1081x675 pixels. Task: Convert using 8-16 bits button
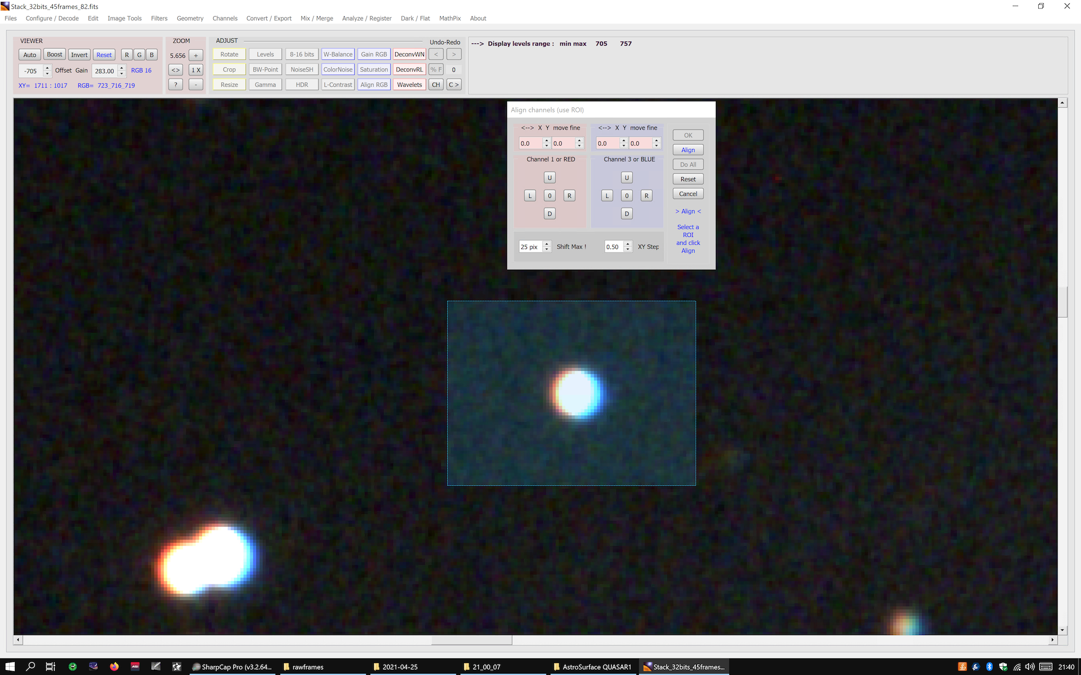[x=302, y=55]
